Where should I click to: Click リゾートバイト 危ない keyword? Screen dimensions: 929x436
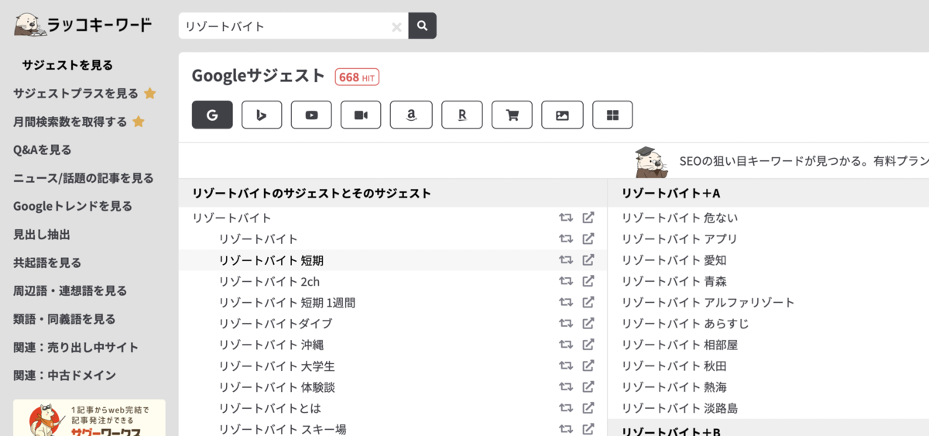click(680, 218)
